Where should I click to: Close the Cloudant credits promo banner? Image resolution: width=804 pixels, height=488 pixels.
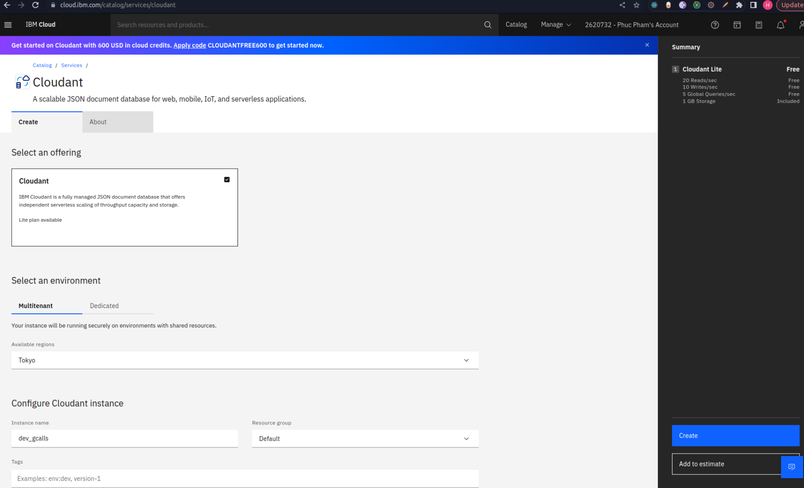point(647,45)
